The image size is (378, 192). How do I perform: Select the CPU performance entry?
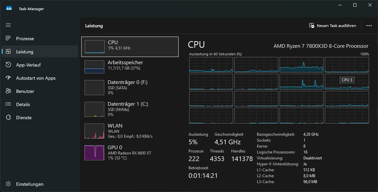(130, 47)
